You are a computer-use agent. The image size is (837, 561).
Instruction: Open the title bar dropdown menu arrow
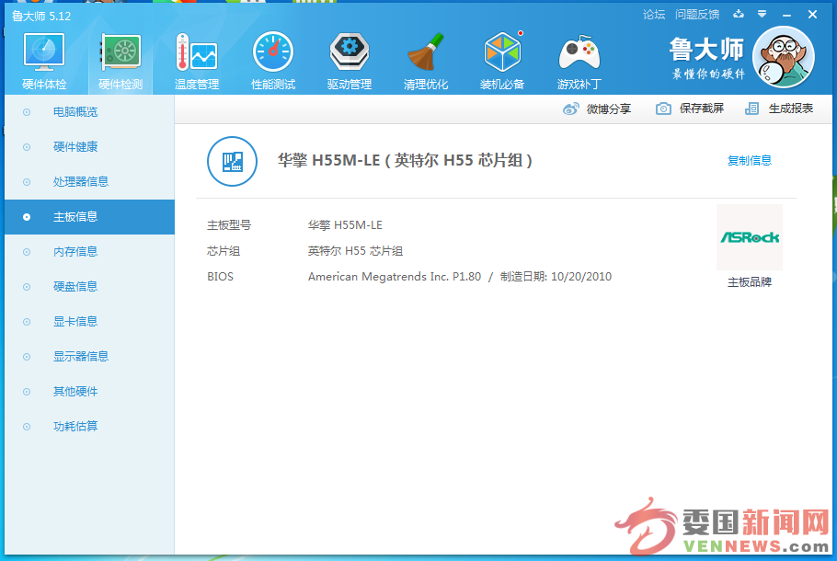tap(762, 14)
